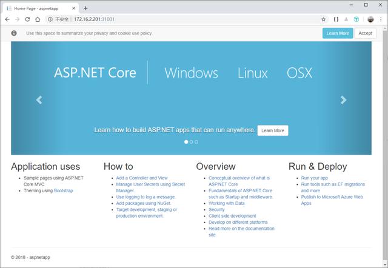Open Fundamentals of ASP.NET Core link
388x268 pixels.
coord(240,194)
